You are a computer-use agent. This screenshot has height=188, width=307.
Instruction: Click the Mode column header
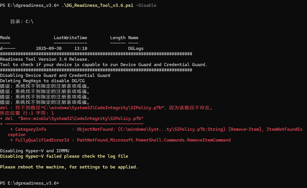(5, 38)
